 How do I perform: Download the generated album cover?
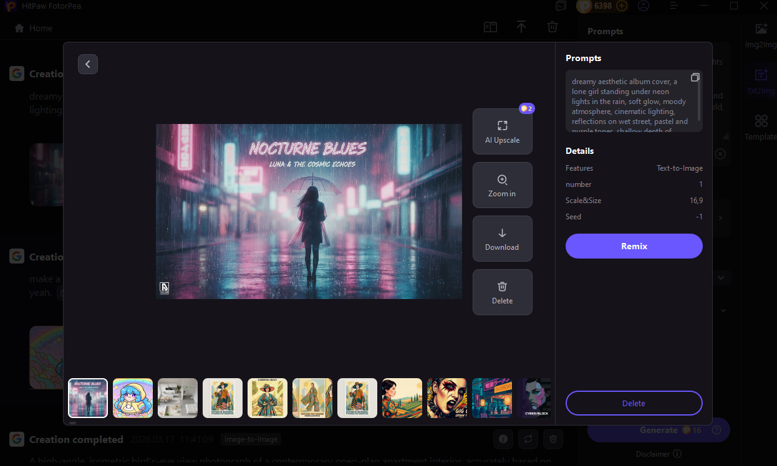[x=502, y=239]
